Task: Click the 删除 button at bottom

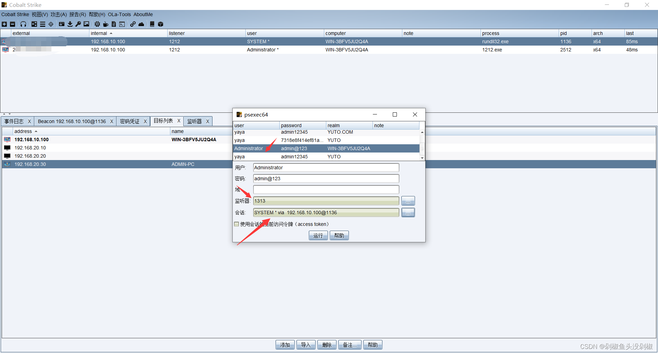Action: (x=327, y=345)
